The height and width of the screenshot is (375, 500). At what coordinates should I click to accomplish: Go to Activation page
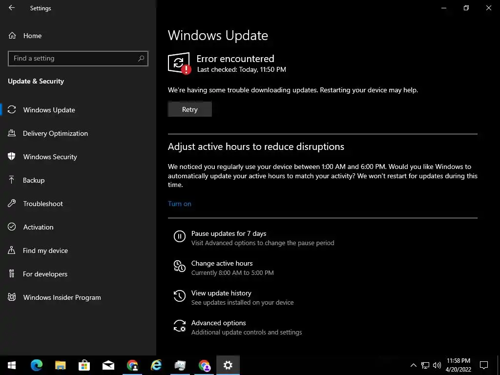pos(78,227)
